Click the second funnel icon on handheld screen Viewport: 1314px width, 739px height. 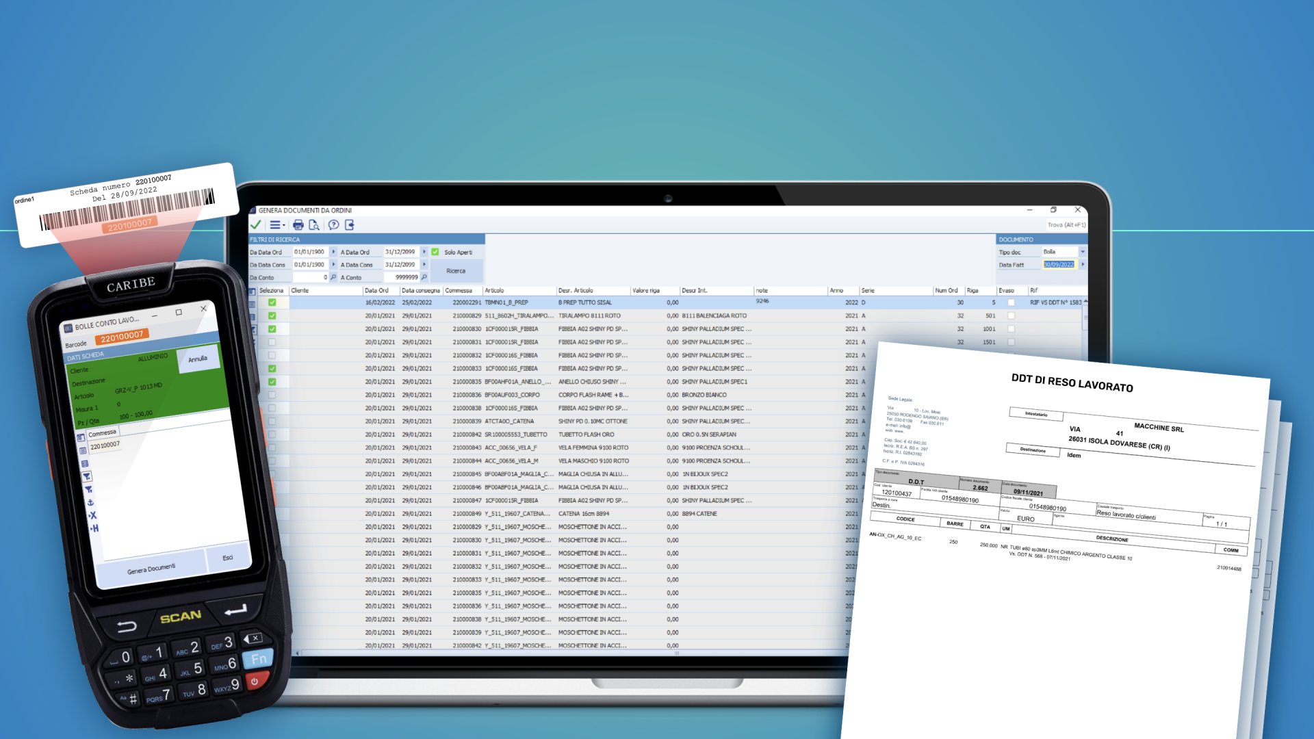88,490
